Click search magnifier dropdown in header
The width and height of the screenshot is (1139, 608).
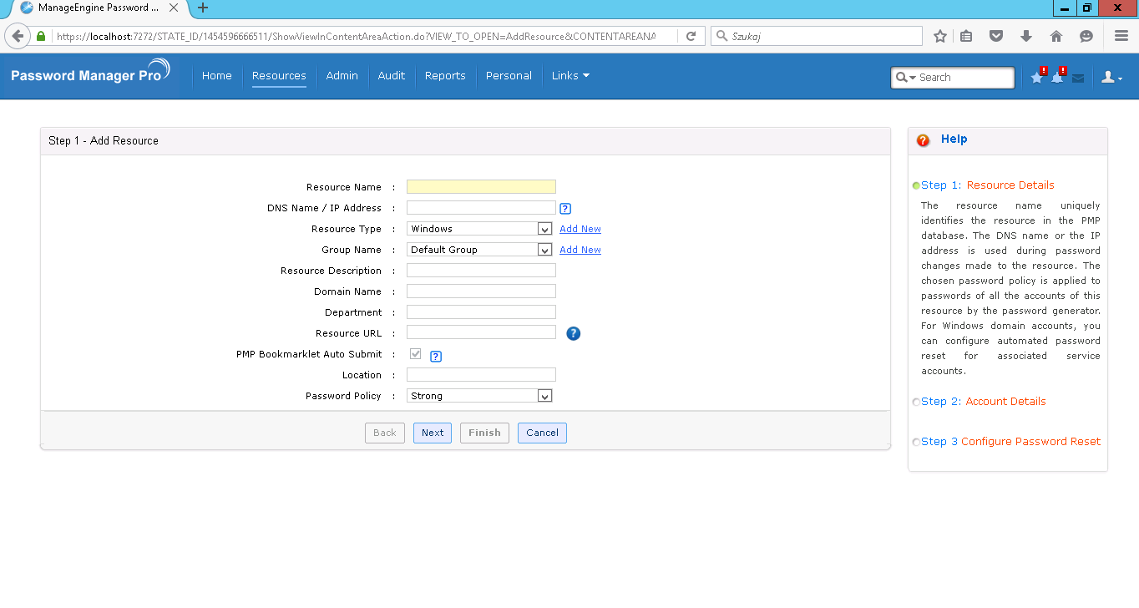coord(905,77)
